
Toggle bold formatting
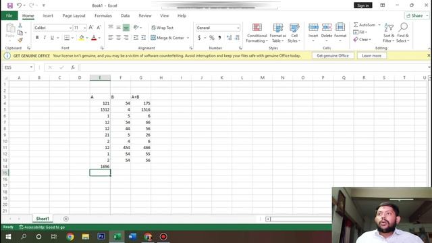point(37,38)
